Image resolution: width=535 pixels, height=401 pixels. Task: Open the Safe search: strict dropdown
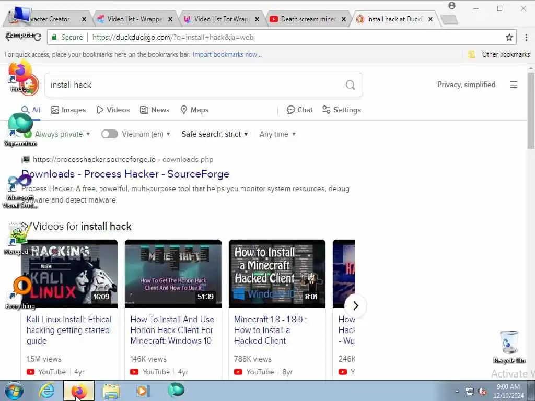pyautogui.click(x=215, y=134)
